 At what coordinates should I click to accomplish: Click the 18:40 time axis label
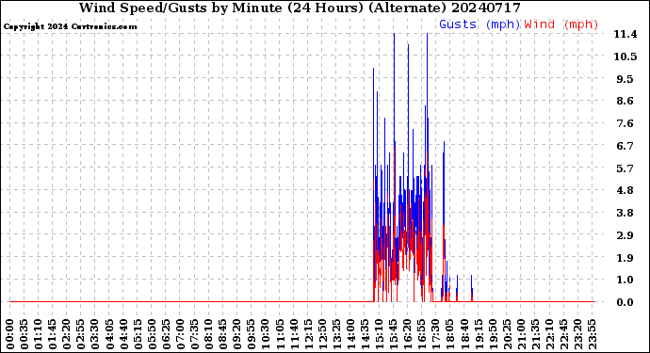464,334
